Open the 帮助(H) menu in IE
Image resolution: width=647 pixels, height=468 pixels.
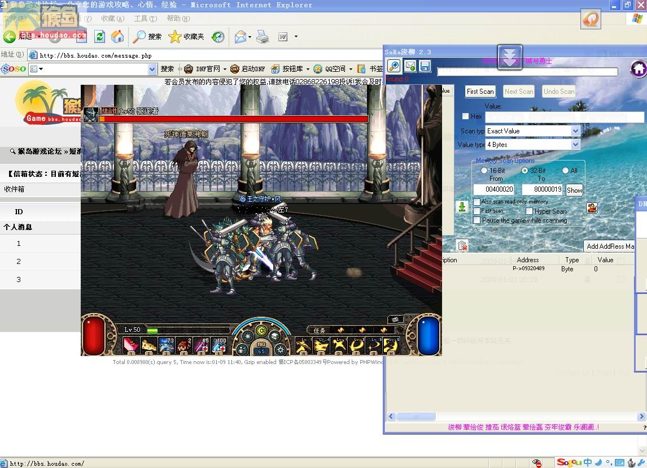click(178, 19)
